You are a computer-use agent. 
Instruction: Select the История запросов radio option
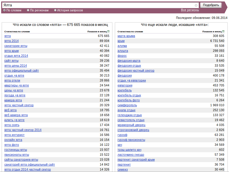pyautogui.click(x=55, y=10)
